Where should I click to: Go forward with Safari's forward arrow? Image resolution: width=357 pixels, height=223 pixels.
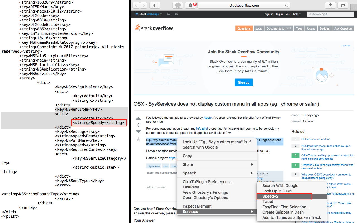pyautogui.click(x=144, y=5)
